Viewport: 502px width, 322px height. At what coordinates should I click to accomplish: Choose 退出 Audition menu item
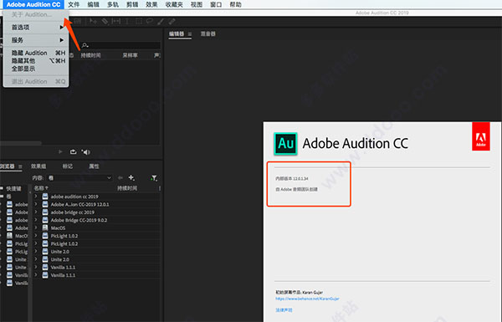pos(36,82)
